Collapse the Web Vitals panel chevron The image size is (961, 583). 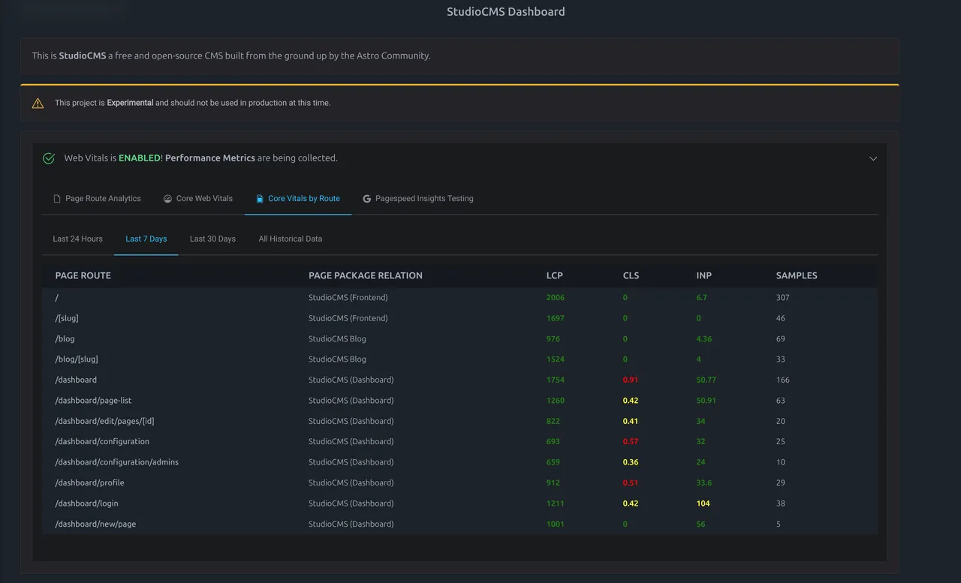pyautogui.click(x=873, y=158)
